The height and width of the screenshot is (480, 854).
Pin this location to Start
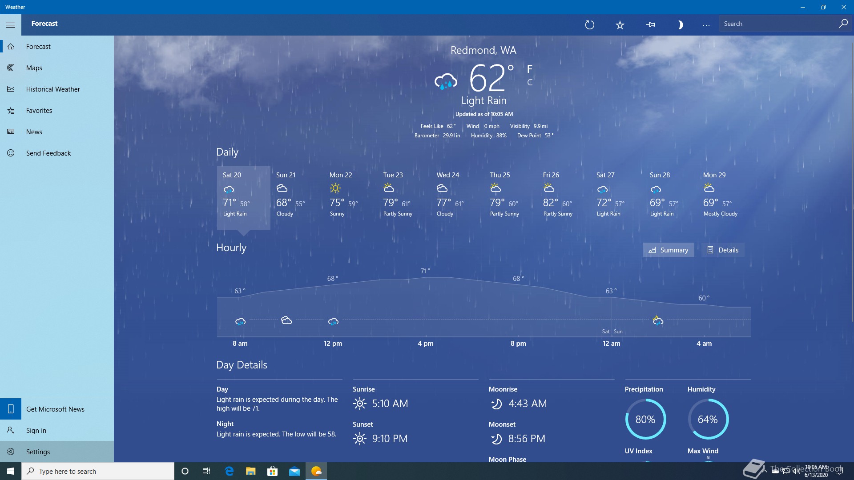pyautogui.click(x=650, y=25)
